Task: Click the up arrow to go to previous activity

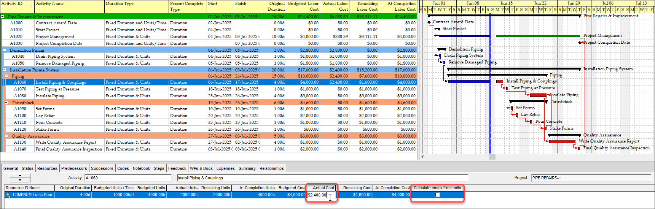Action: (20, 176)
